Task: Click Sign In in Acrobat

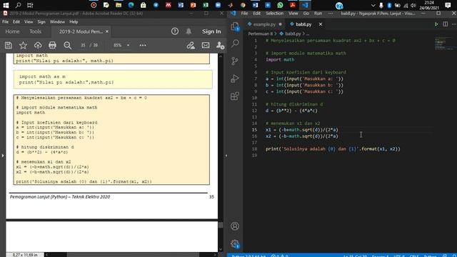Action: (211, 31)
